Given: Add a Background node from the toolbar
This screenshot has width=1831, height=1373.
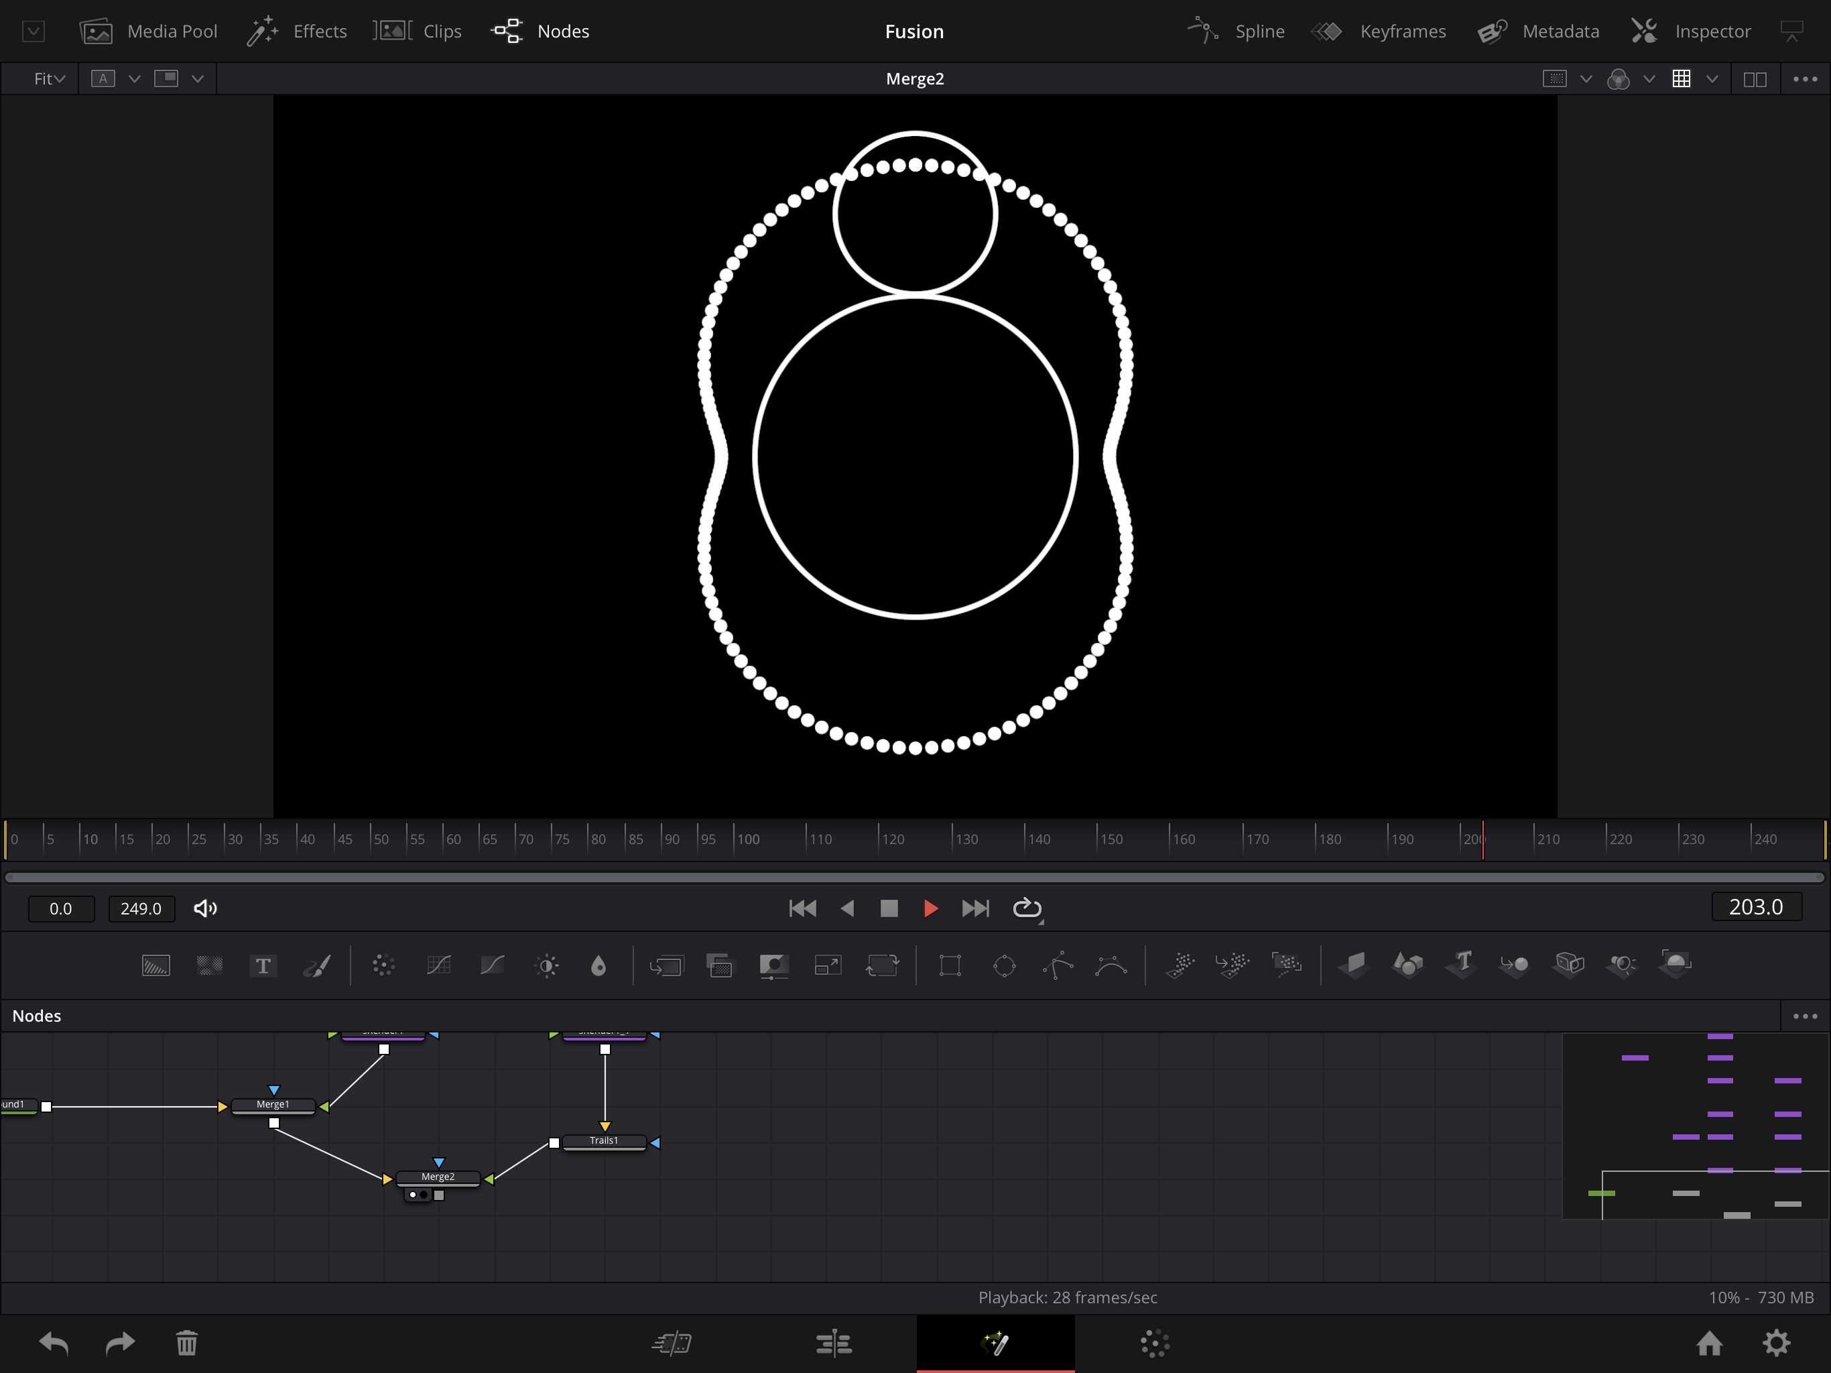Looking at the screenshot, I should (x=155, y=965).
